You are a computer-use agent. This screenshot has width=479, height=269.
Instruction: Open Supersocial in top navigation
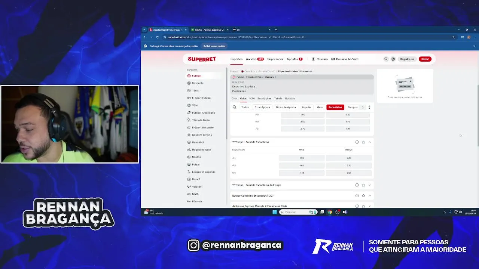275,59
